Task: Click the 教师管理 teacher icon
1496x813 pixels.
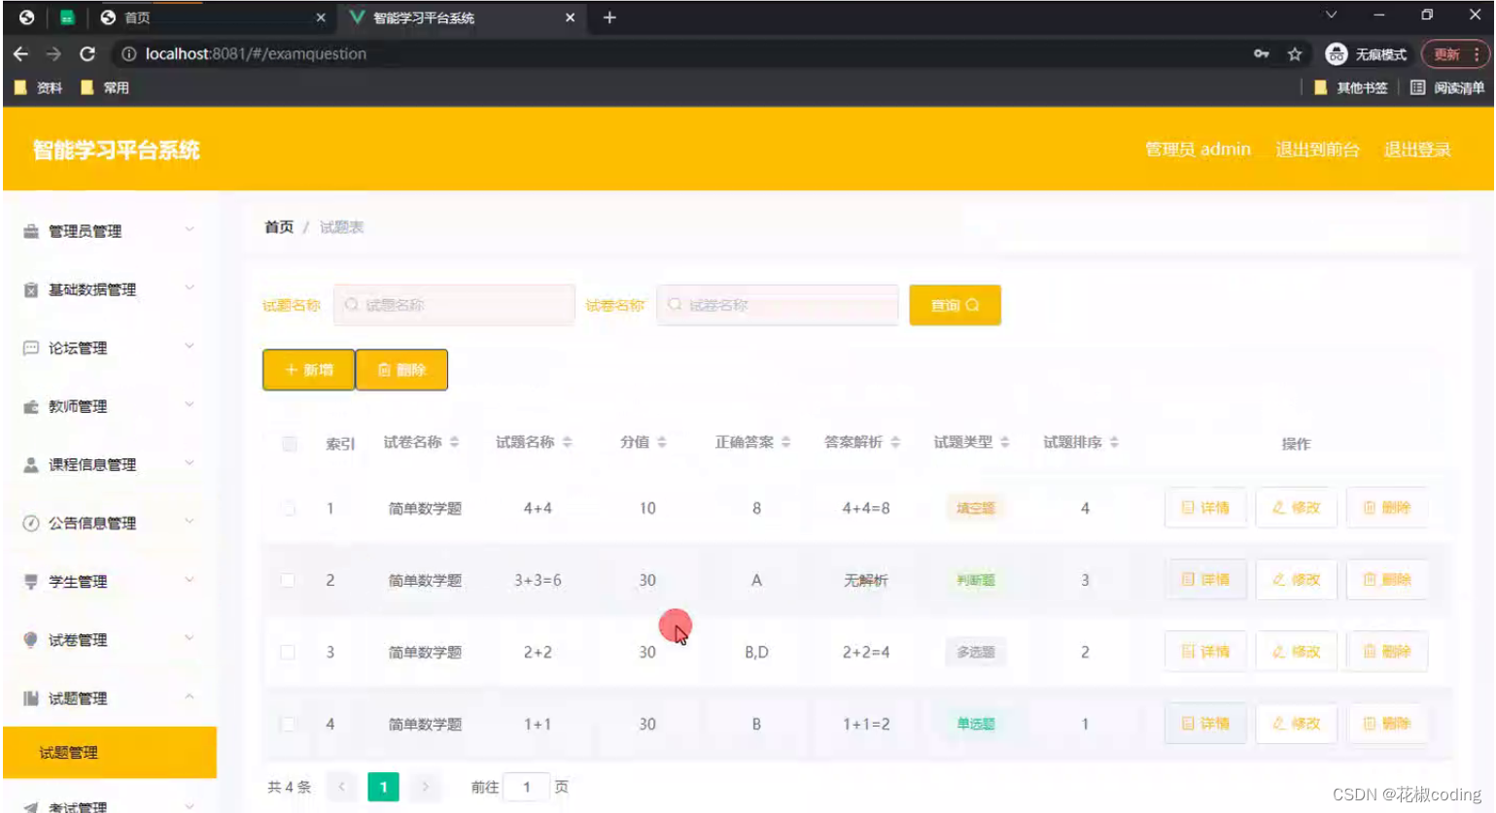Action: pyautogui.click(x=29, y=406)
